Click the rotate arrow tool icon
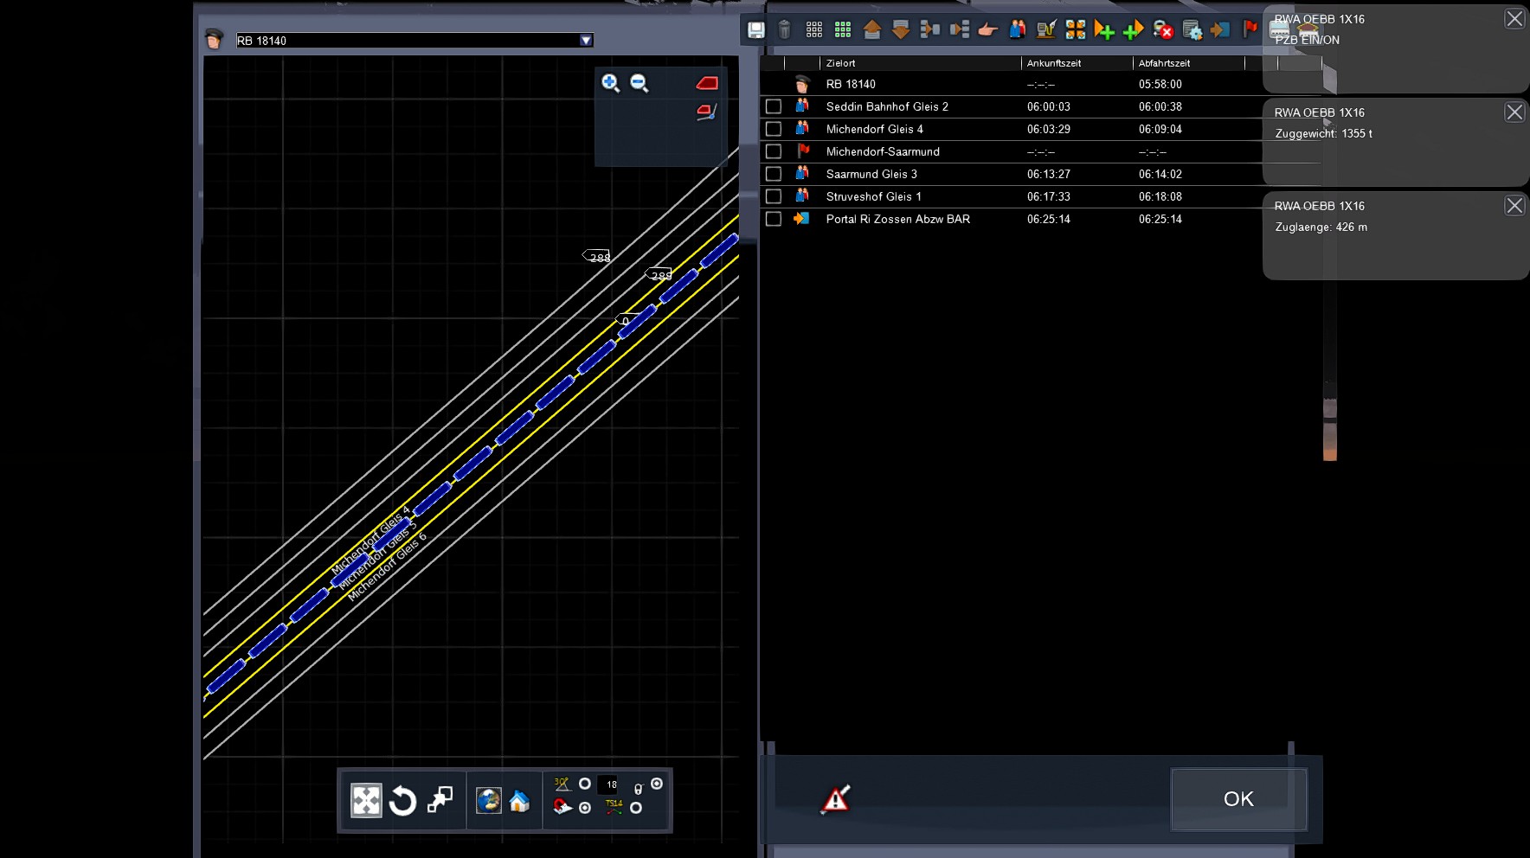1530x858 pixels. (402, 801)
